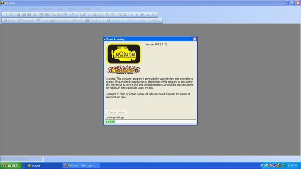The image size is (301, 169).
Task: Open the Parameters view button
Action: (26, 20)
